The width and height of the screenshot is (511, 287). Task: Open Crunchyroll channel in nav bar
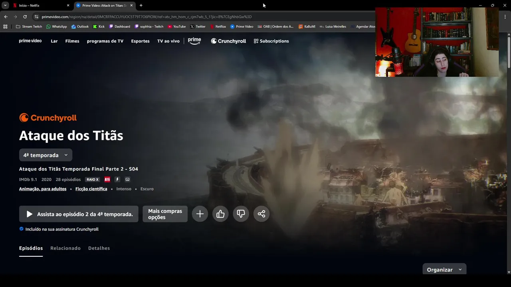tap(228, 41)
